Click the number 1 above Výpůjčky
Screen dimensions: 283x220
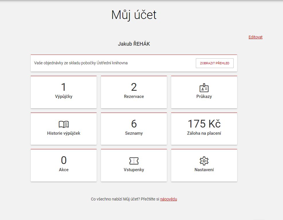click(x=64, y=87)
